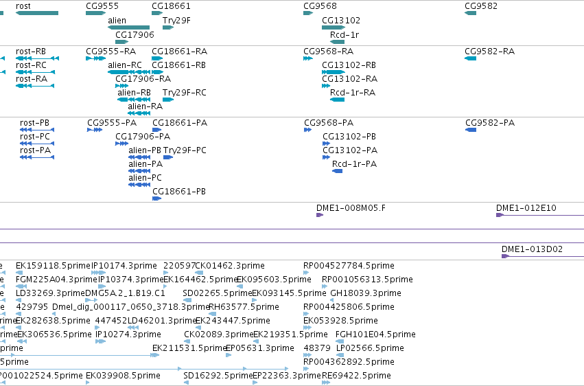Screen dimensions: 584x386
Task: Select transcript alien-RC
Action: click(125, 65)
